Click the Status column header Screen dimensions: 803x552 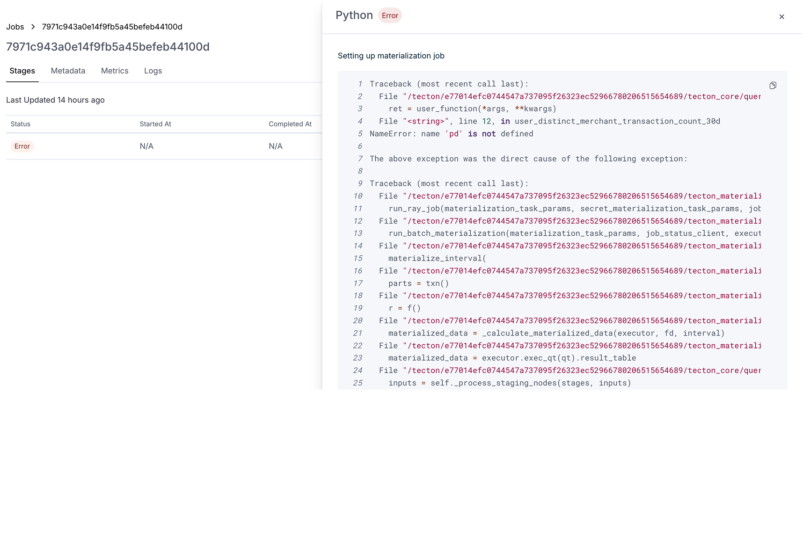[x=21, y=124]
